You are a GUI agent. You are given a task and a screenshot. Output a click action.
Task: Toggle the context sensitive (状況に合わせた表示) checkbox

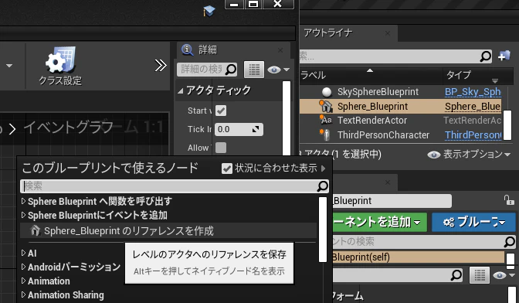[x=227, y=169]
